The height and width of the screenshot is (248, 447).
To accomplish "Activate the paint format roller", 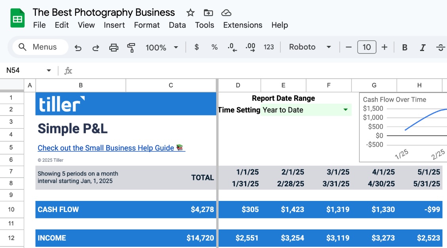I will (131, 47).
